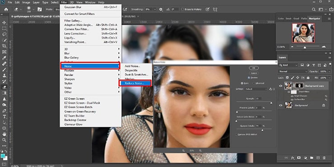Click the lock all padlock icon

[307, 78]
